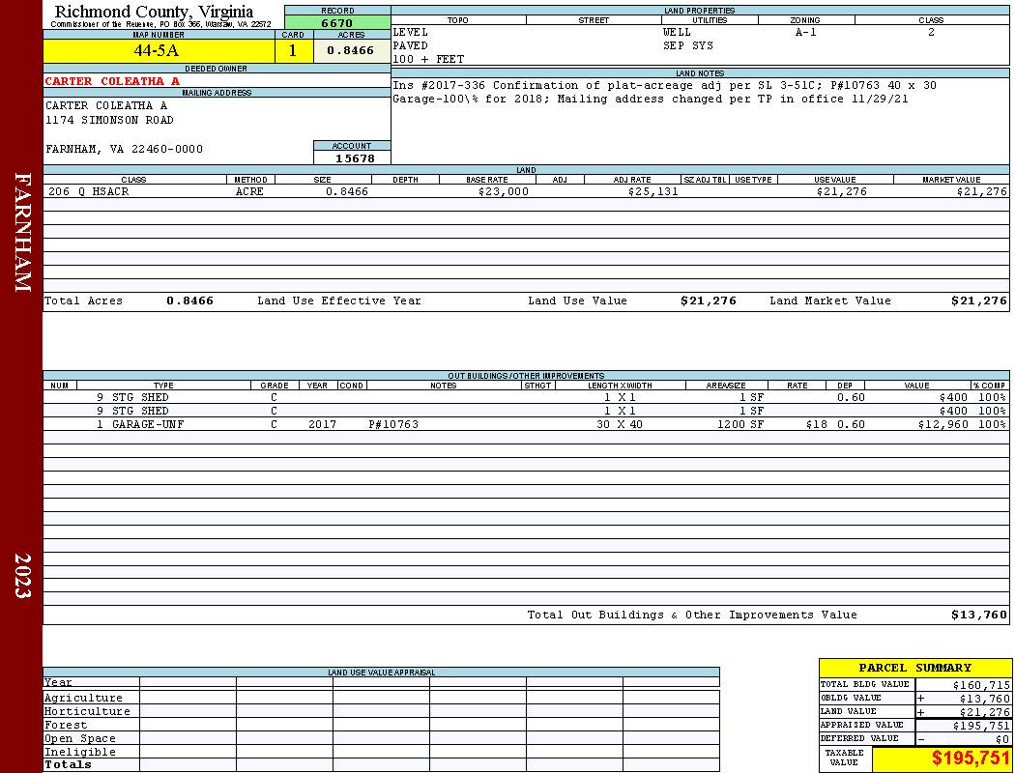Select OBLDG VALUE $13,760 in parcel summary
1015x773 pixels.
point(985,699)
